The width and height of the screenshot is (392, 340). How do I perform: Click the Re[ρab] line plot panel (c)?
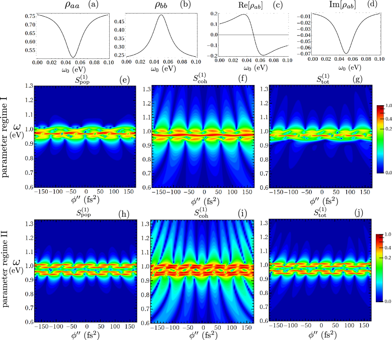pos(254,35)
